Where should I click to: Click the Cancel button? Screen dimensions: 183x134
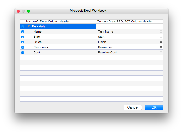tap(133, 107)
